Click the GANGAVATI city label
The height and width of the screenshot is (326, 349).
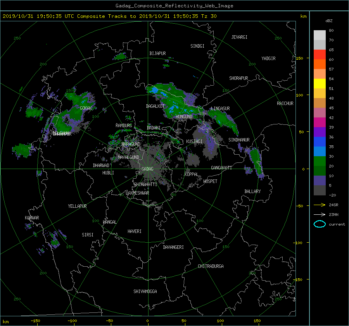(x=221, y=168)
